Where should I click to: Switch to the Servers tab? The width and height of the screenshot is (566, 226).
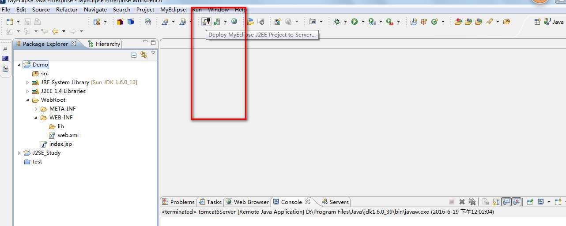335,202
